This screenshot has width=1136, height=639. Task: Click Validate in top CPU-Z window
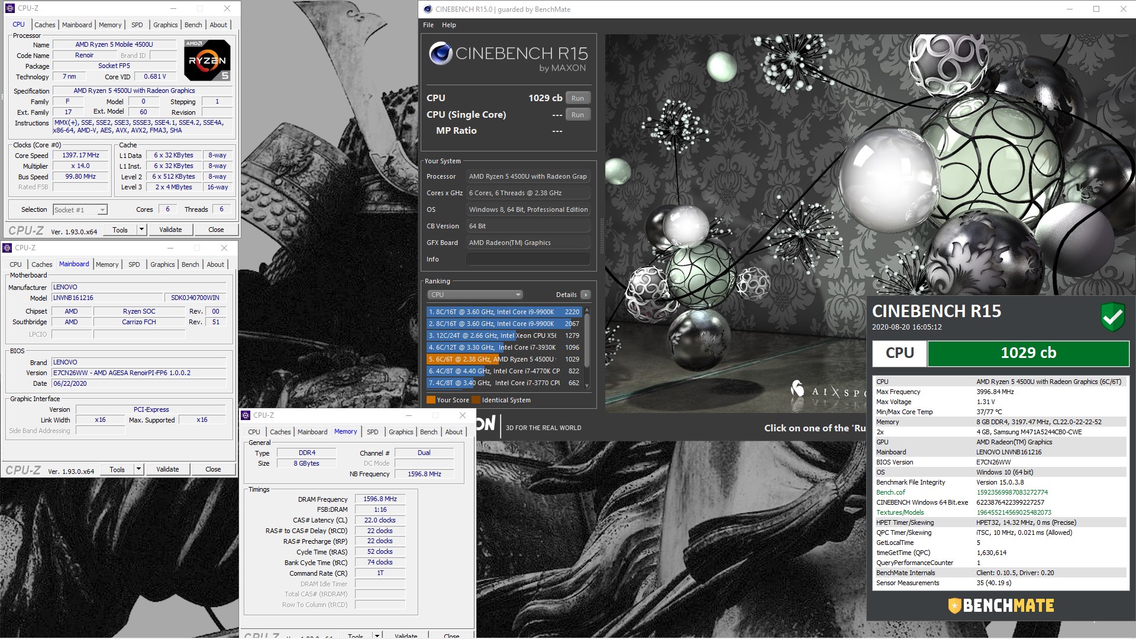tap(170, 230)
